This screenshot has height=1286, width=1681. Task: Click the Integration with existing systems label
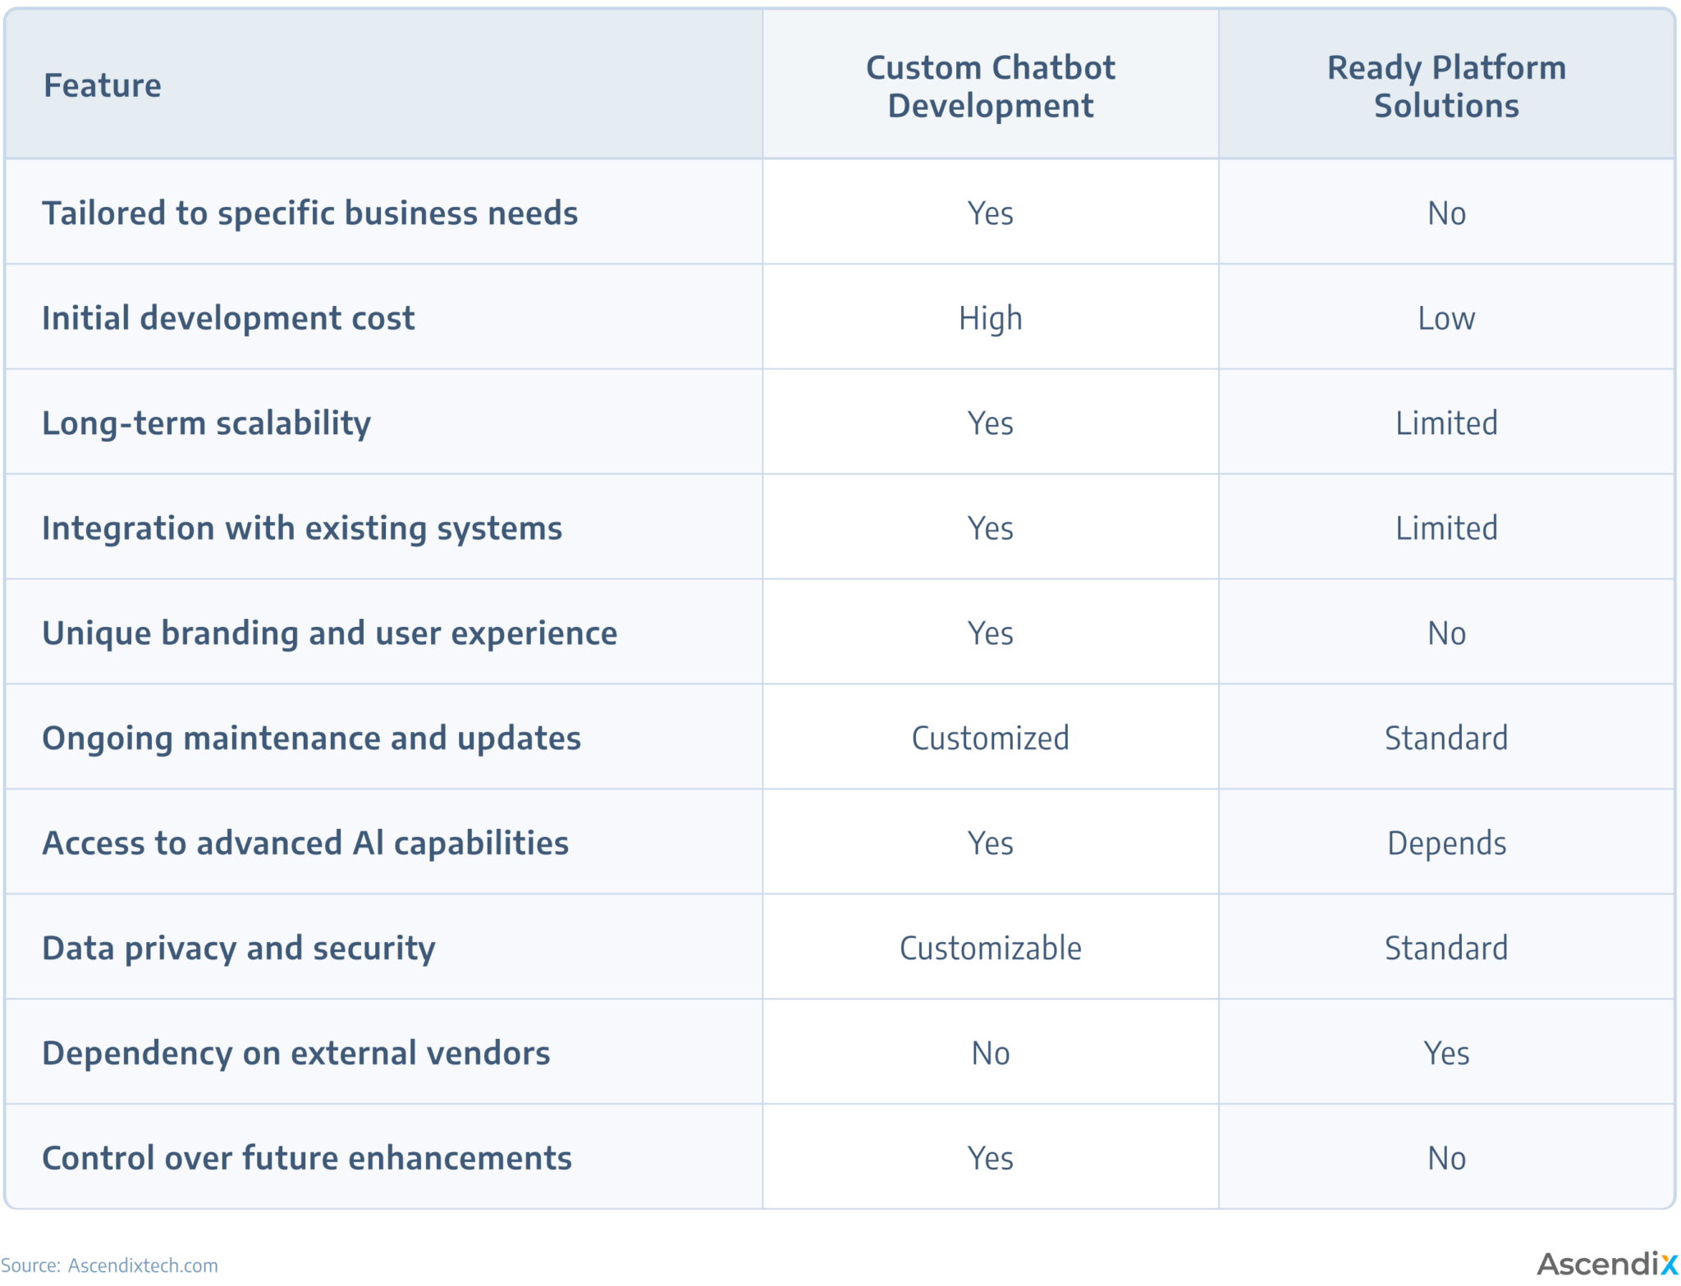[x=302, y=529]
